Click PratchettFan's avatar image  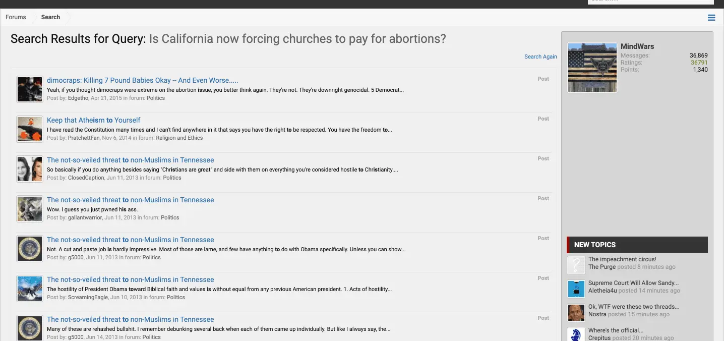(29, 129)
